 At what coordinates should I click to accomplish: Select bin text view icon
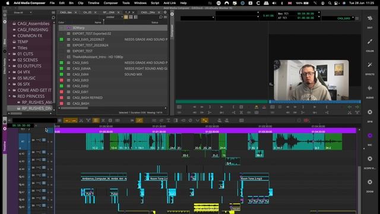(126, 17)
